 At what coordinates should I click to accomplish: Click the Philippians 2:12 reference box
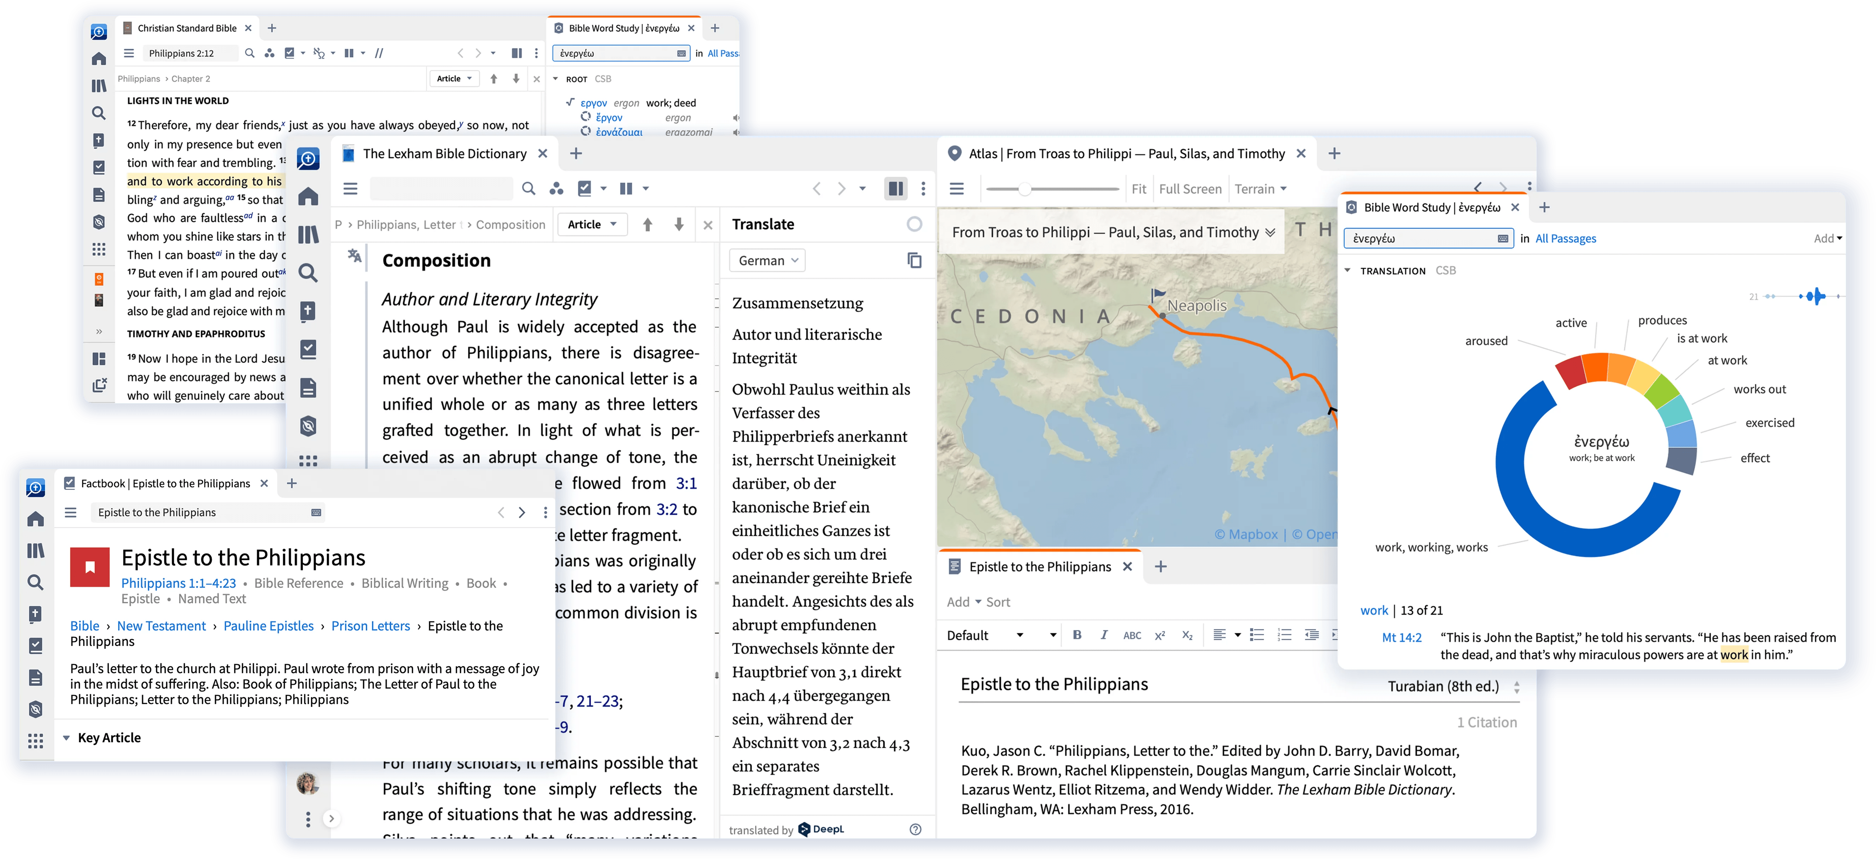click(x=190, y=53)
